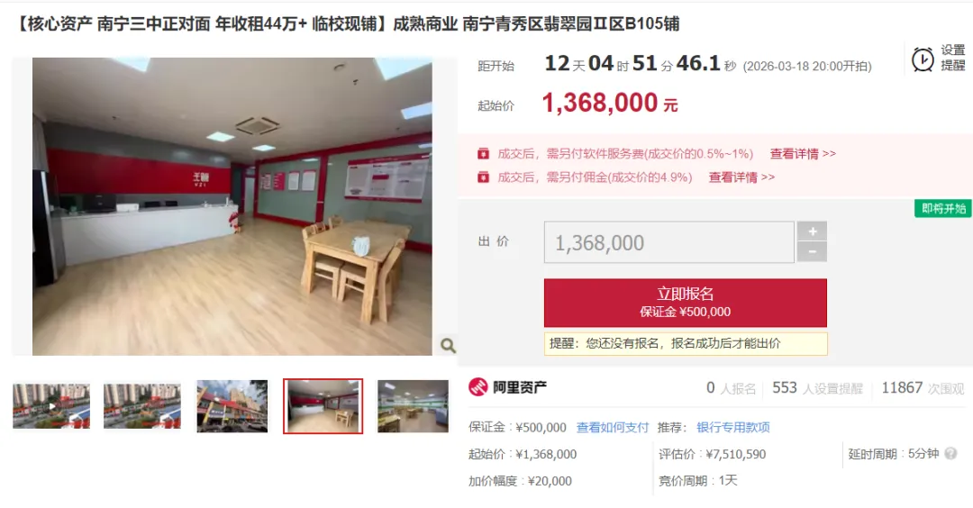Click the 立即报名 registration button

(x=685, y=303)
